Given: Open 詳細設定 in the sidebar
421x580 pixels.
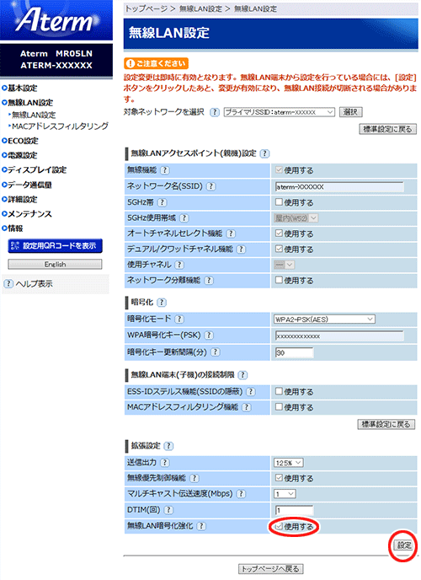Looking at the screenshot, I should click(19, 199).
